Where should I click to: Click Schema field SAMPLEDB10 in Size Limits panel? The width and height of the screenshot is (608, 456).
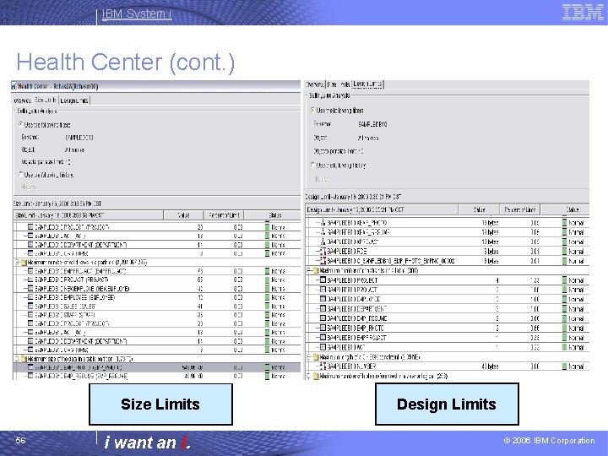(79, 138)
